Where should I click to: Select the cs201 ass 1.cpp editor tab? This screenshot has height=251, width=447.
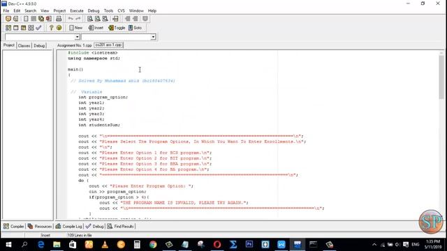[x=108, y=45]
